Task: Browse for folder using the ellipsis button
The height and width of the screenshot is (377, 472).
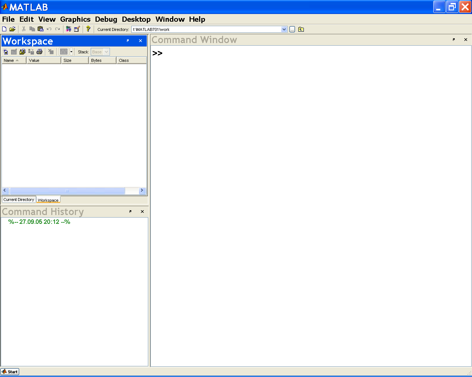Action: pyautogui.click(x=292, y=29)
